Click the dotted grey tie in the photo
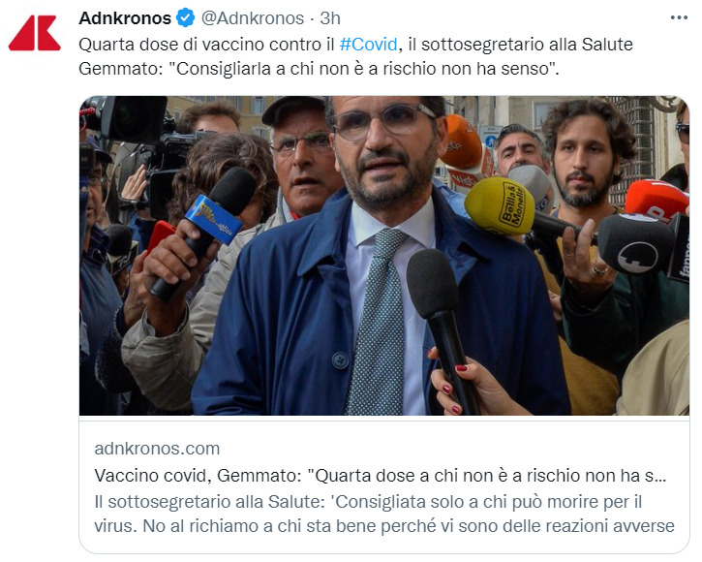The image size is (702, 562). pyautogui.click(x=378, y=322)
